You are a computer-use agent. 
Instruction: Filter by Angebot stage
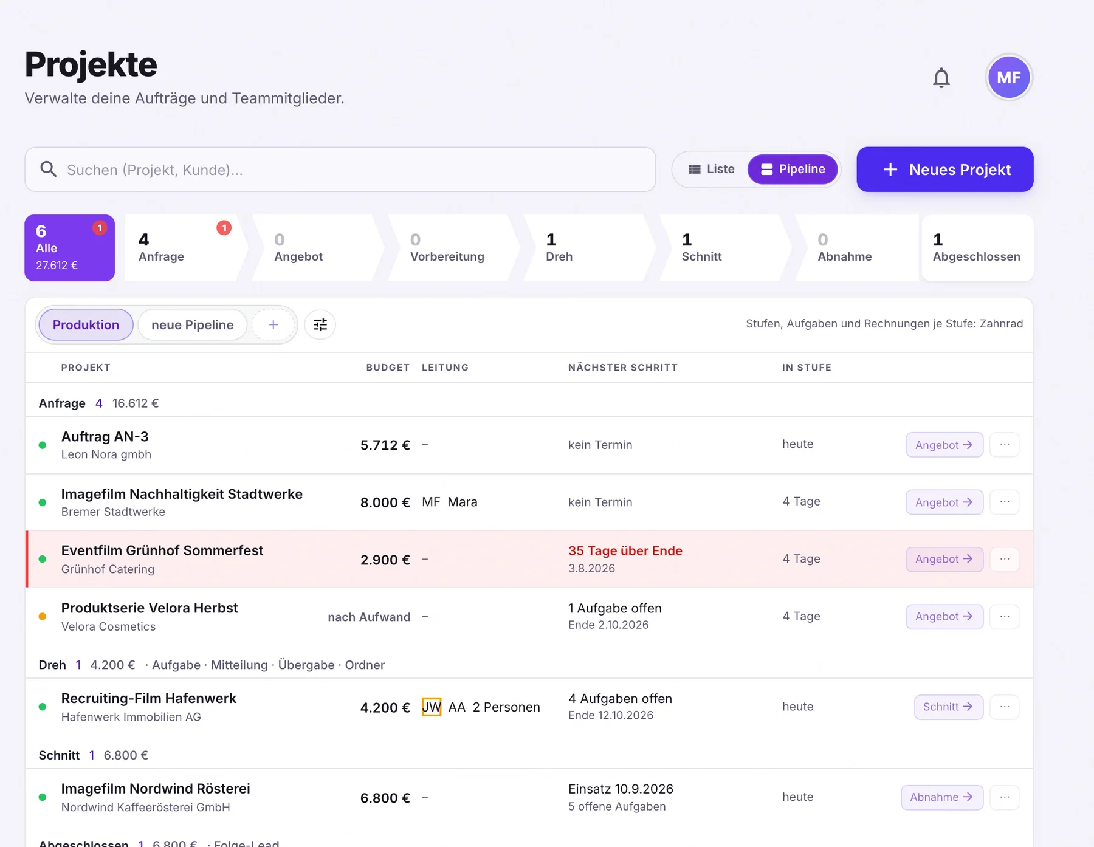click(x=318, y=248)
